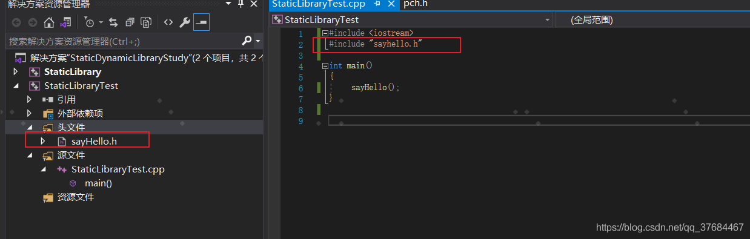Screen dimensions: 750x239
Task: Expand the 外部依赖项 node
Action: tap(29, 114)
